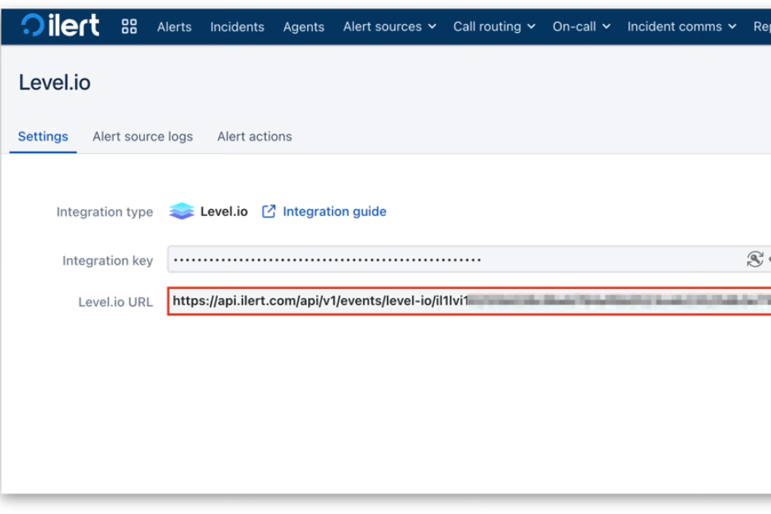
Task: Open the Incidents page
Action: (x=237, y=26)
